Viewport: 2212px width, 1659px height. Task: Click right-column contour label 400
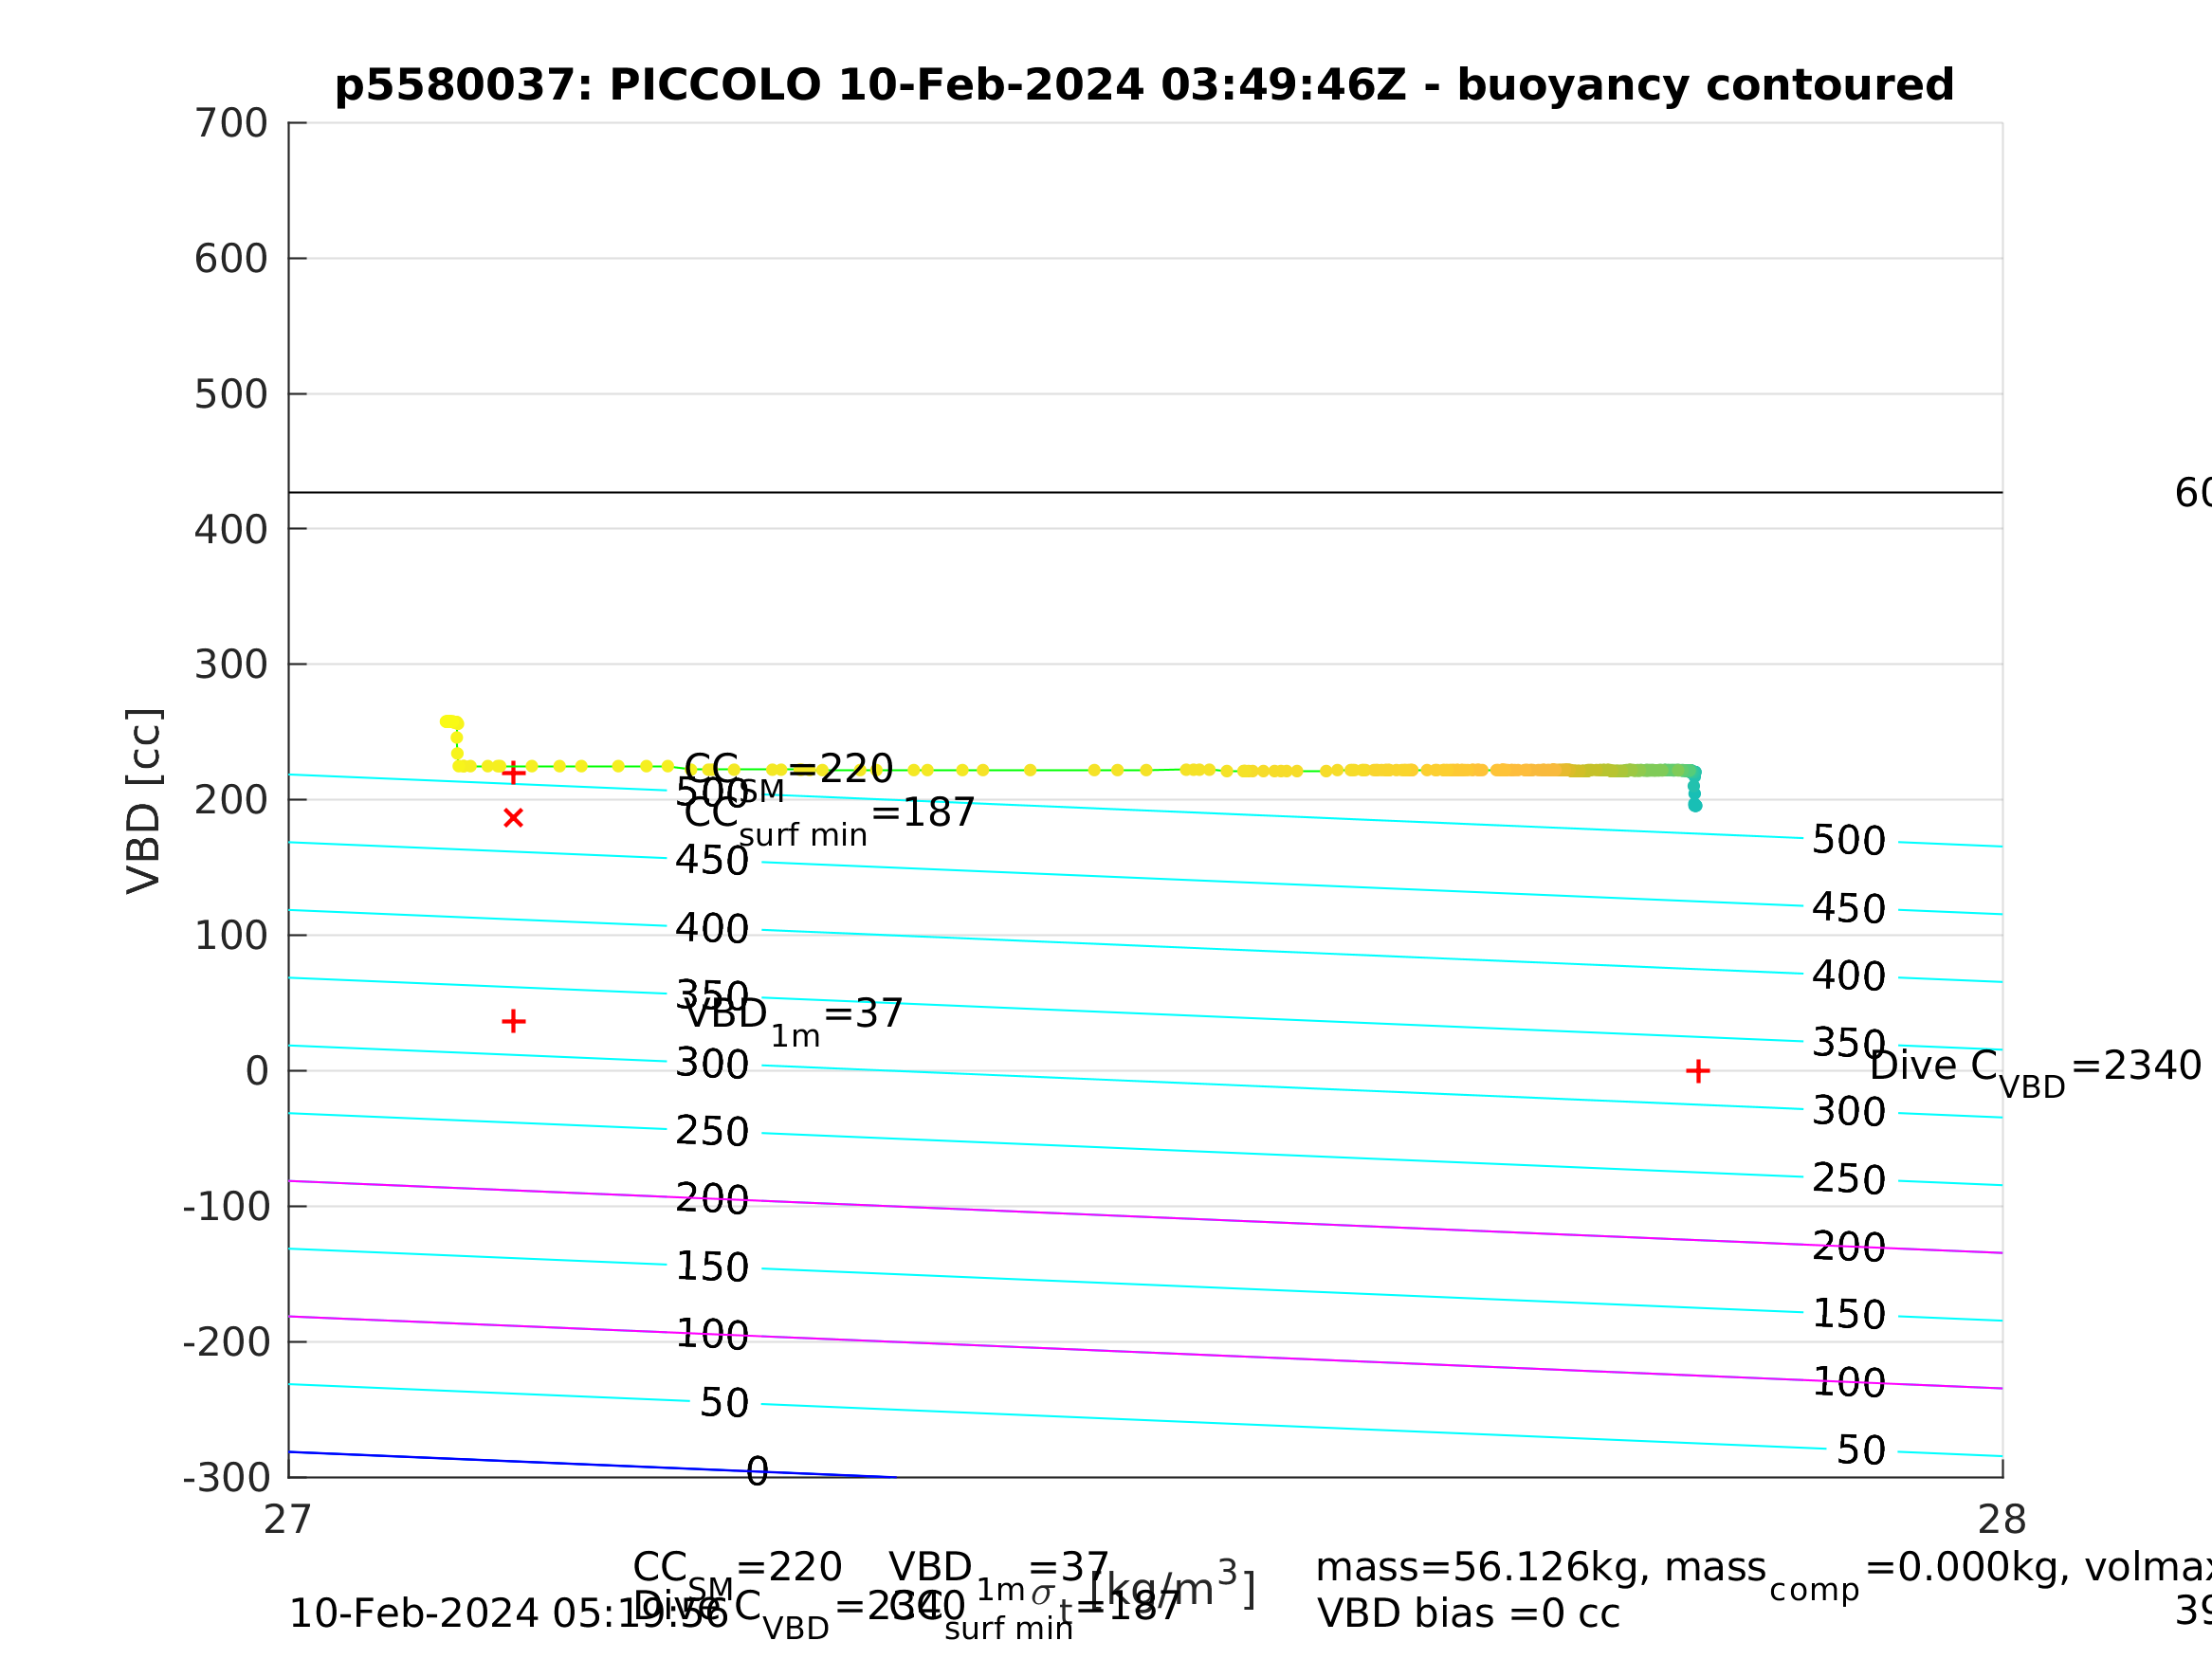(x=1849, y=976)
